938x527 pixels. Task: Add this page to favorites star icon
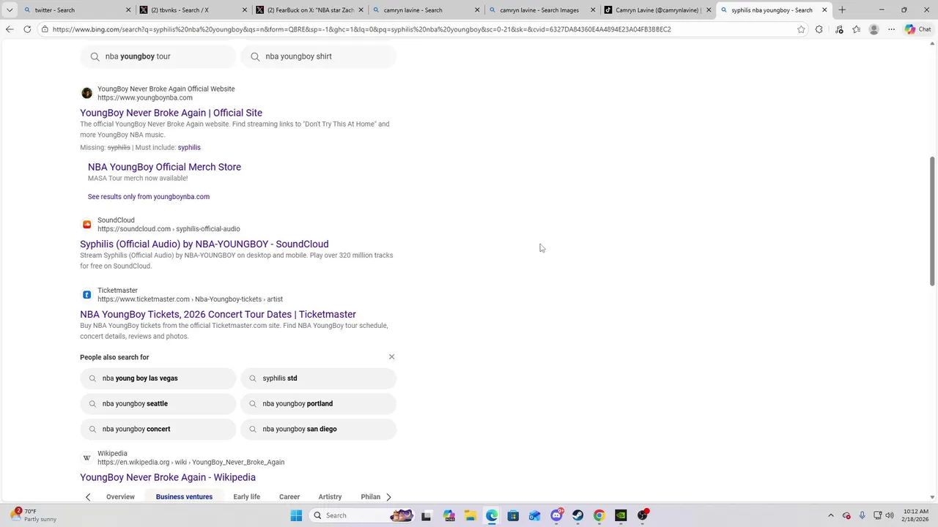coord(801,29)
